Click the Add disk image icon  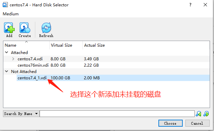coord(9,28)
